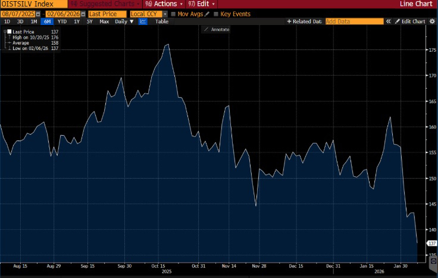This screenshot has height=278, width=438.
Task: Click the chart bottom-right corner zoom icon
Action: [433, 261]
